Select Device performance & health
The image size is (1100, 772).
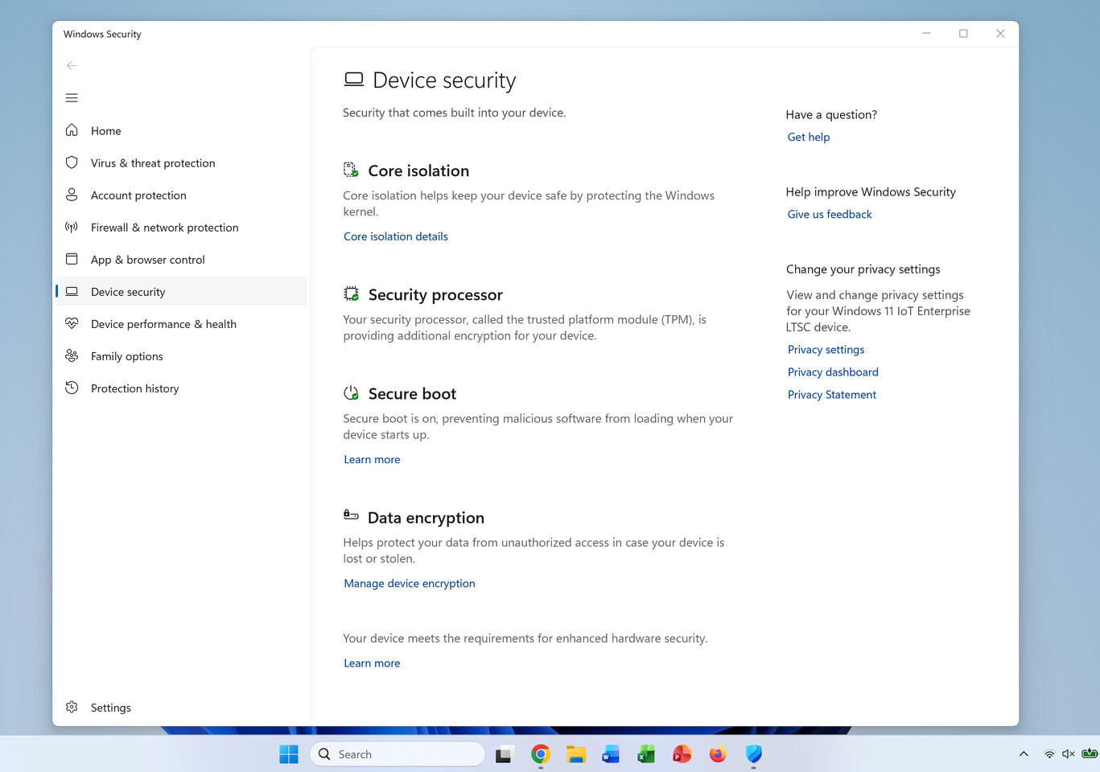coord(163,323)
